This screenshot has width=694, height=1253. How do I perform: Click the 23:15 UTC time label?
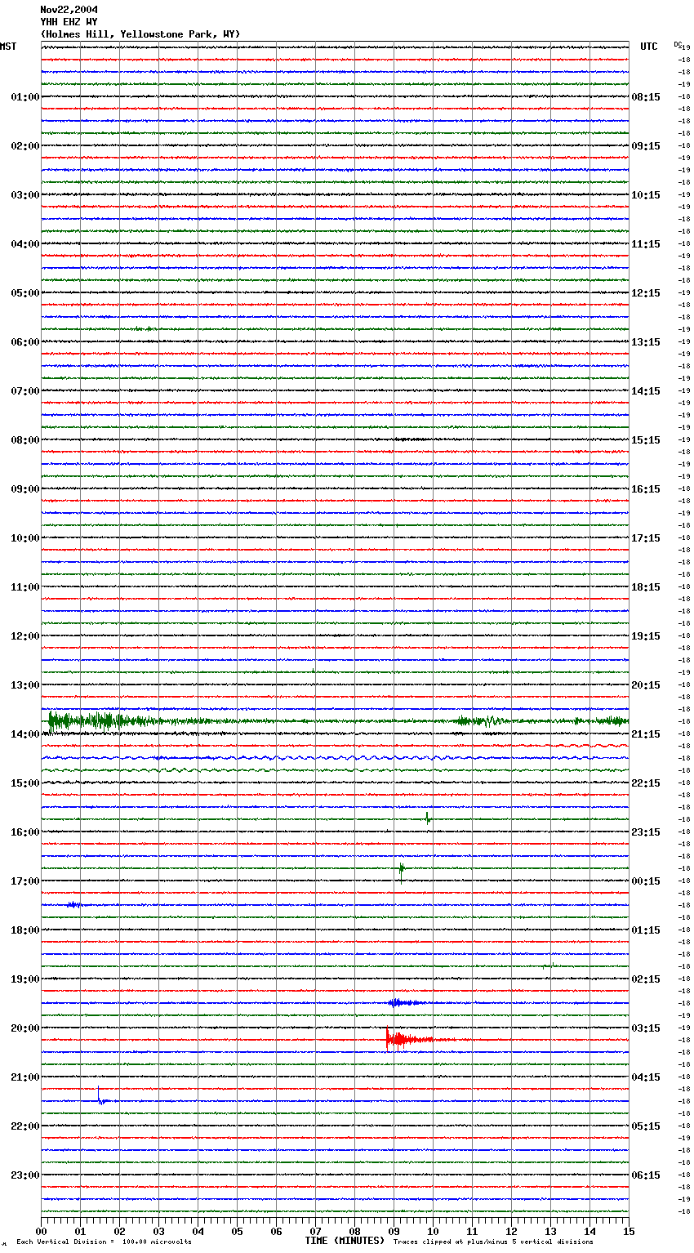[x=646, y=832]
